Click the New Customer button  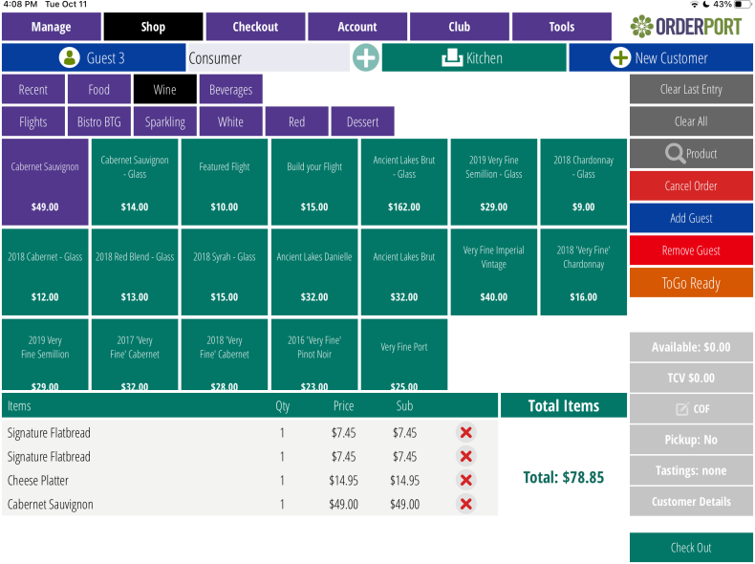660,57
